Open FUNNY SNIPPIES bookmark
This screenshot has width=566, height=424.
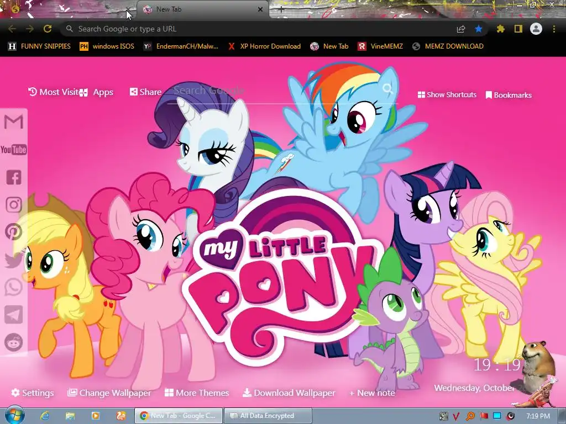(x=39, y=46)
